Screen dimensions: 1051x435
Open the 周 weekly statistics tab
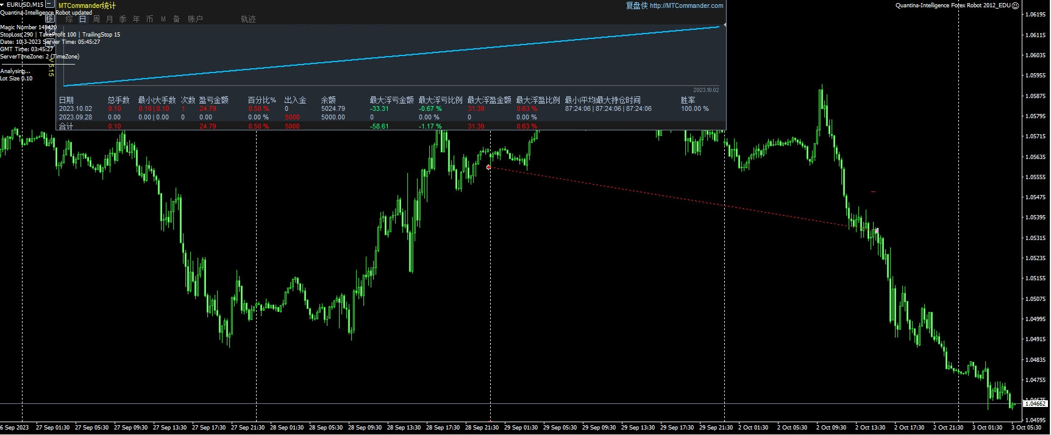click(x=96, y=19)
